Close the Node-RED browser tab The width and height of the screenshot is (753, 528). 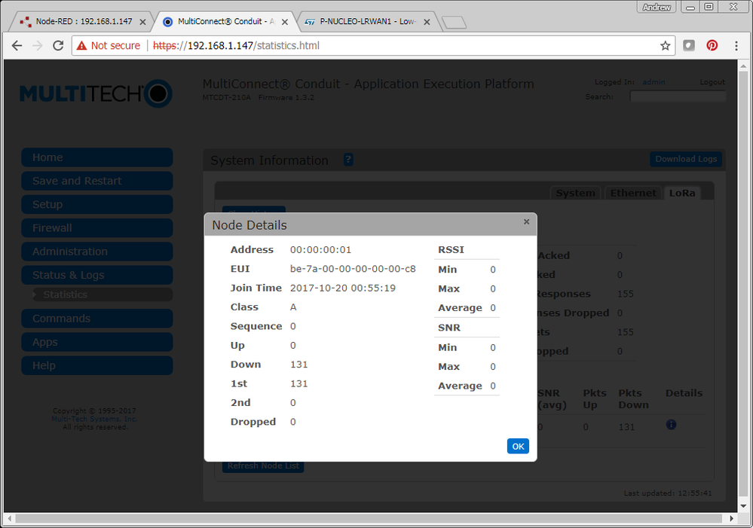coord(142,22)
